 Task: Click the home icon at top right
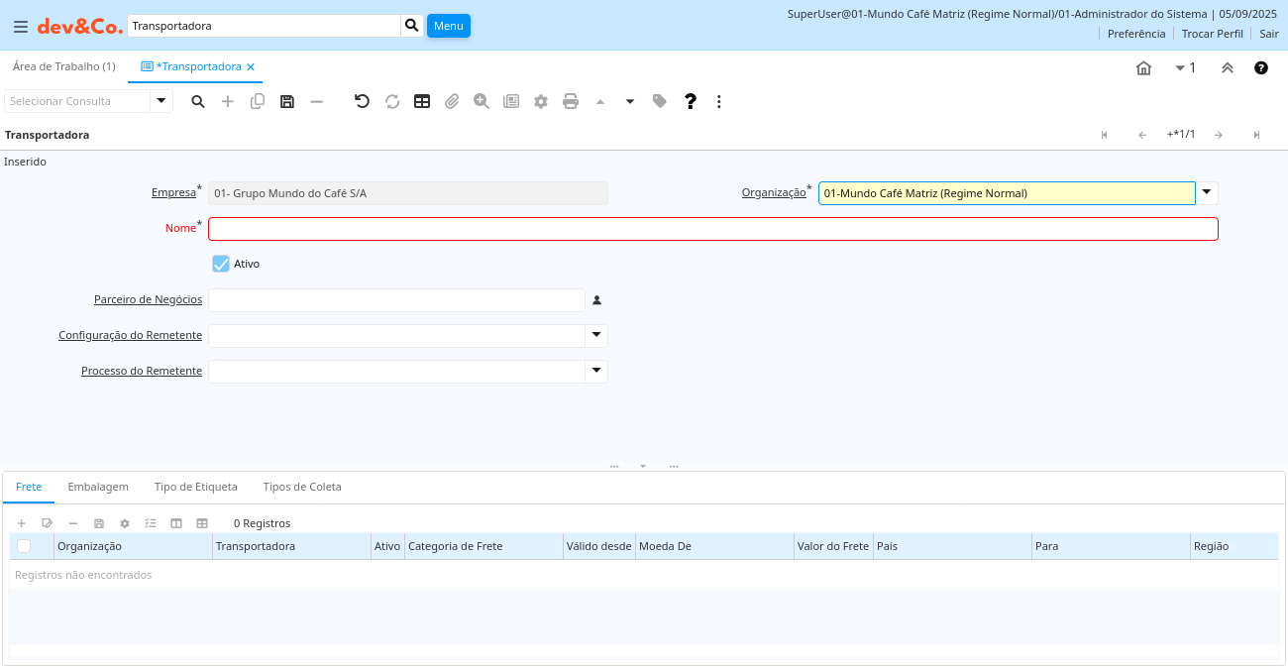(1143, 67)
